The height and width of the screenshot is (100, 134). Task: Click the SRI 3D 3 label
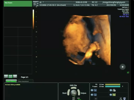click(x=126, y=15)
